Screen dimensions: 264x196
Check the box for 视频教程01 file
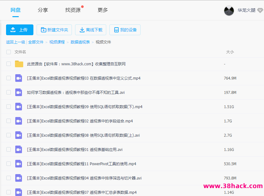tap(9, 149)
